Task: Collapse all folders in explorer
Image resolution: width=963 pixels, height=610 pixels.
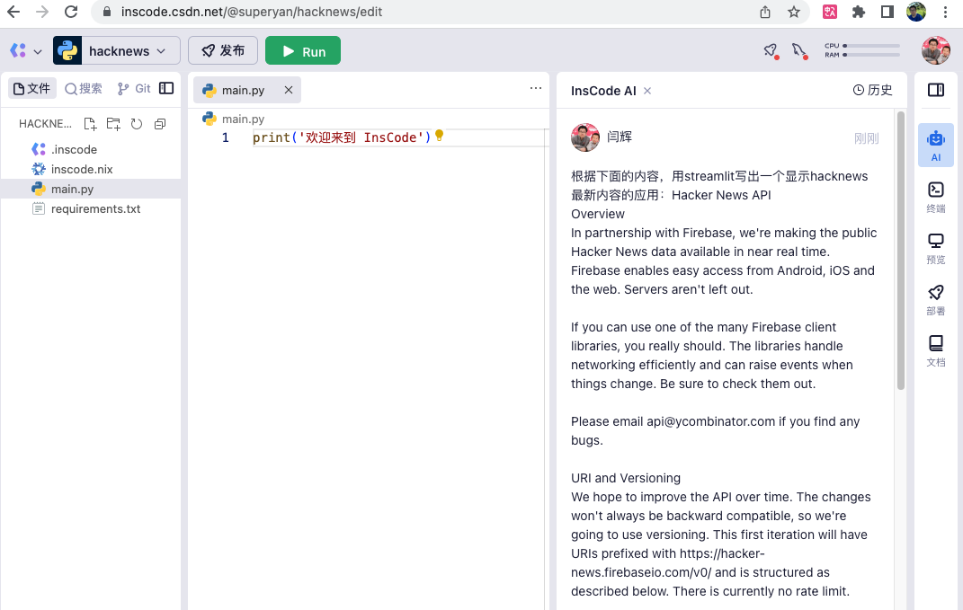Action: pyautogui.click(x=160, y=124)
